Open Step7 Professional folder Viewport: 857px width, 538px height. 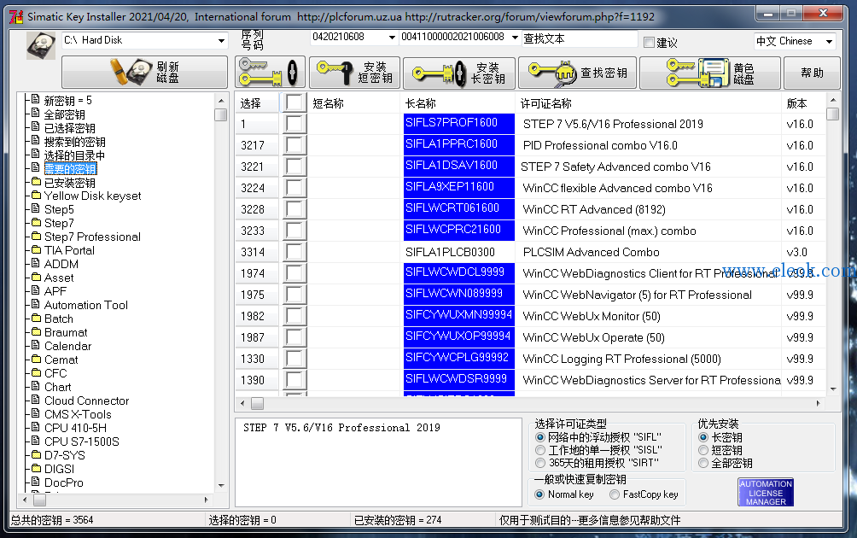coord(92,237)
